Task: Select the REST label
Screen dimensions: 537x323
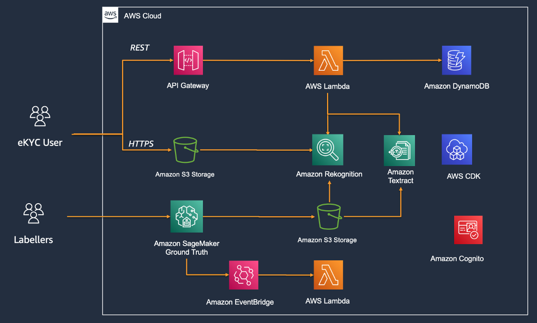Action: coord(140,47)
